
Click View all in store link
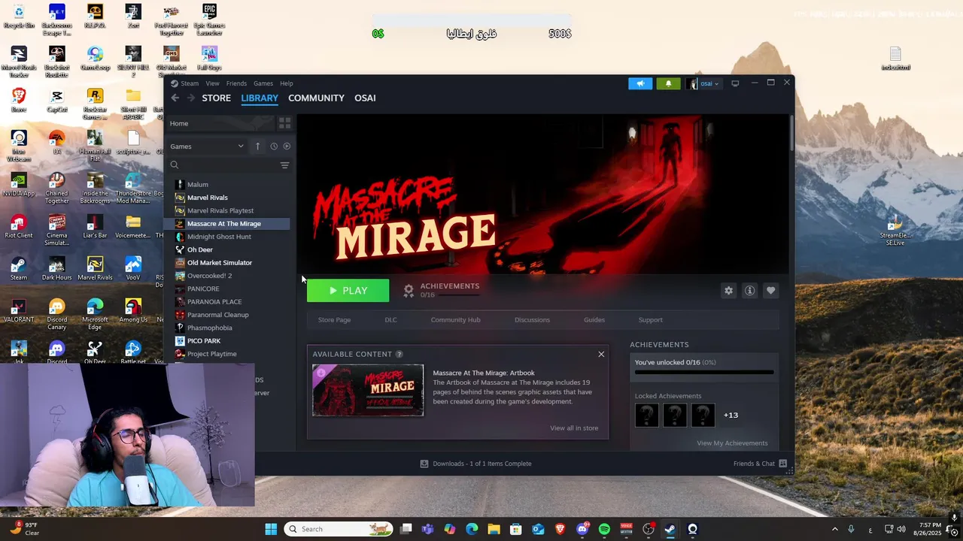click(574, 428)
